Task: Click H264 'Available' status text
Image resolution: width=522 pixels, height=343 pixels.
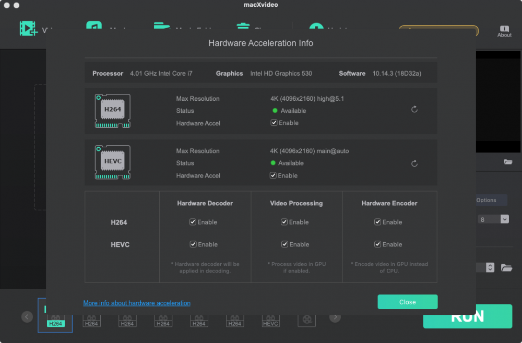Action: [x=293, y=111]
